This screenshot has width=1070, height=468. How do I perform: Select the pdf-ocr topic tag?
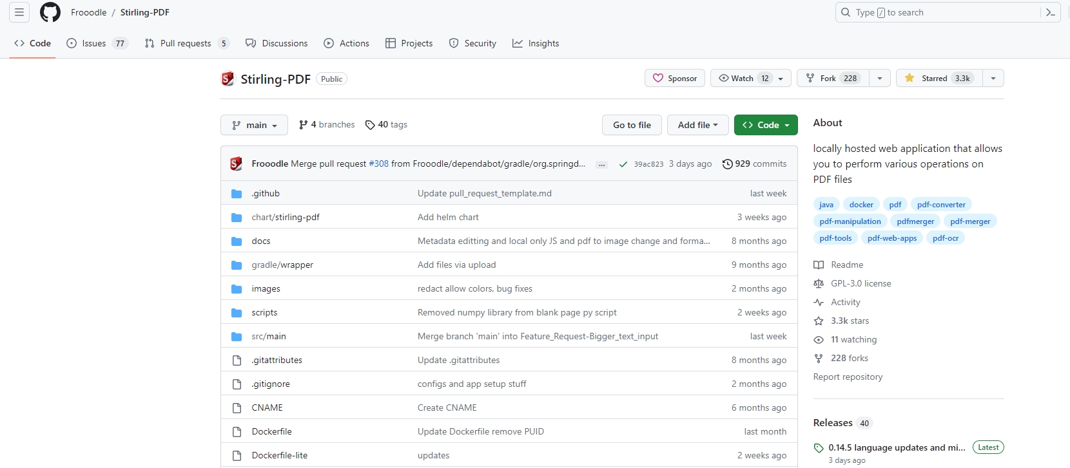coord(946,238)
